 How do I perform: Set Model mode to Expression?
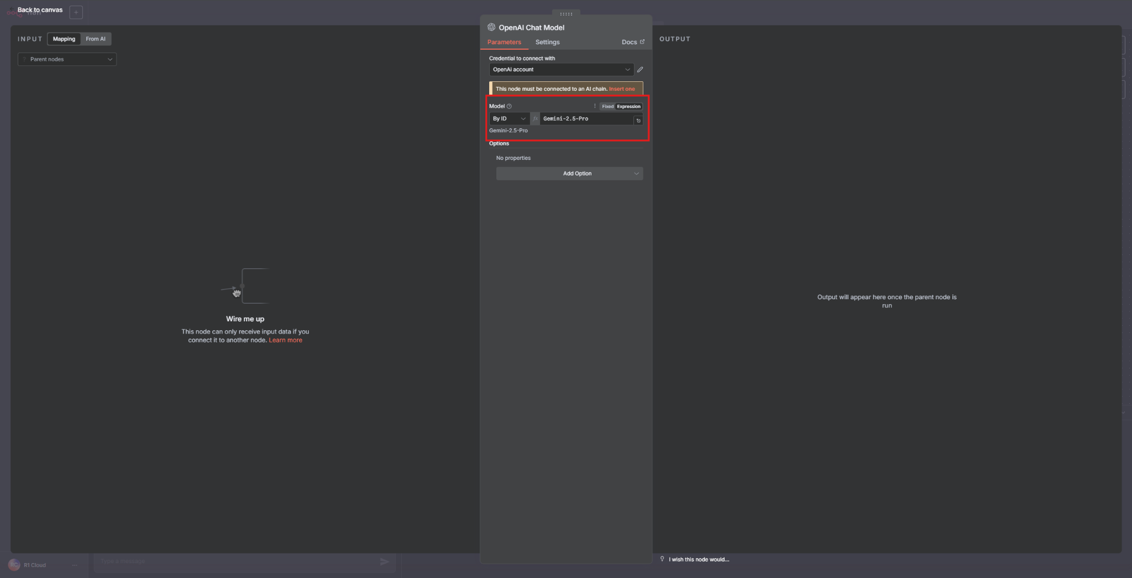628,106
